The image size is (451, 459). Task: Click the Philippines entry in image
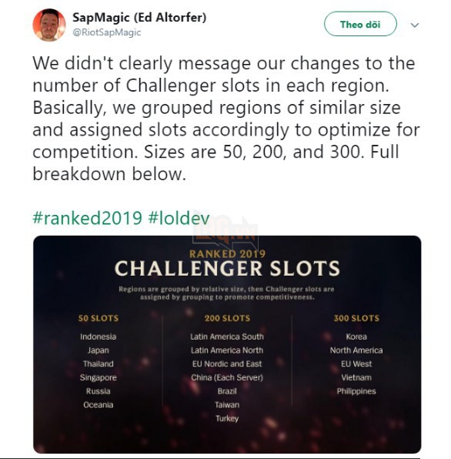tap(356, 391)
